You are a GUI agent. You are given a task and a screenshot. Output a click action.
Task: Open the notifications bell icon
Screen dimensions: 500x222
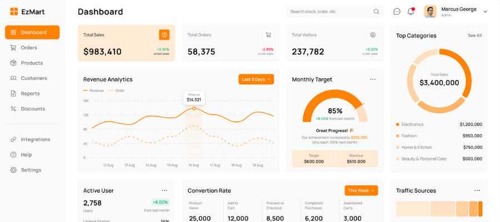[411, 12]
